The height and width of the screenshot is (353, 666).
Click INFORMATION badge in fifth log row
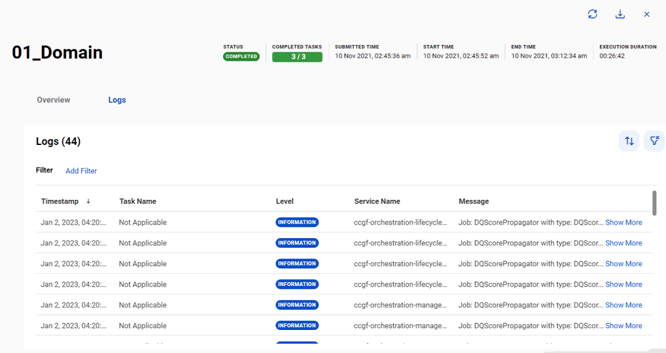297,305
